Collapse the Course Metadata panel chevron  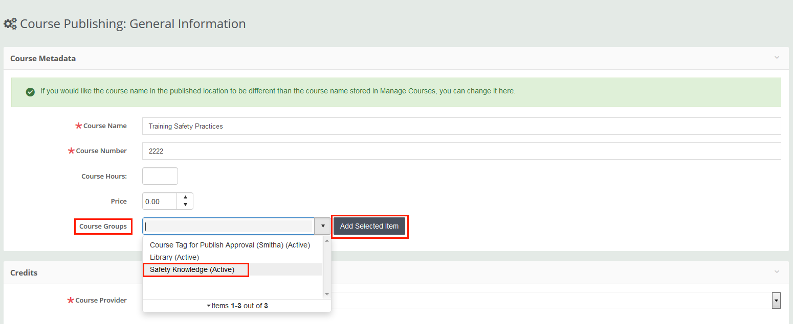(x=777, y=58)
